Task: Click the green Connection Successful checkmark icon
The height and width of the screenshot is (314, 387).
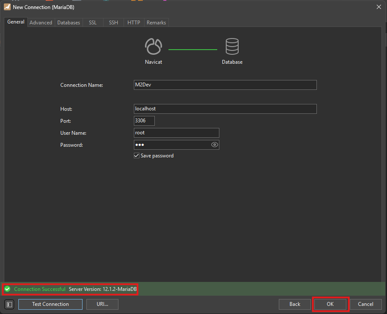Action: (x=7, y=289)
